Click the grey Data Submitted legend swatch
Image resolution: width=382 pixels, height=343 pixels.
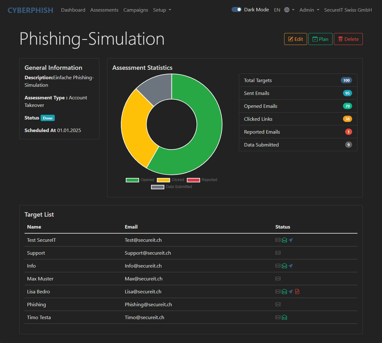(158, 187)
